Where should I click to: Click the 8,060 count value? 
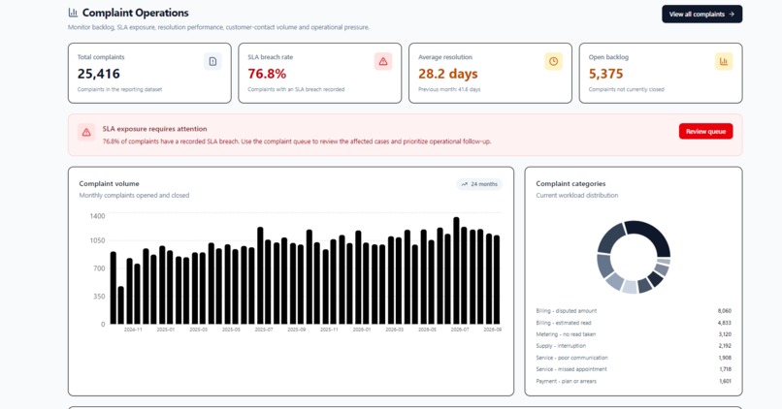point(725,311)
